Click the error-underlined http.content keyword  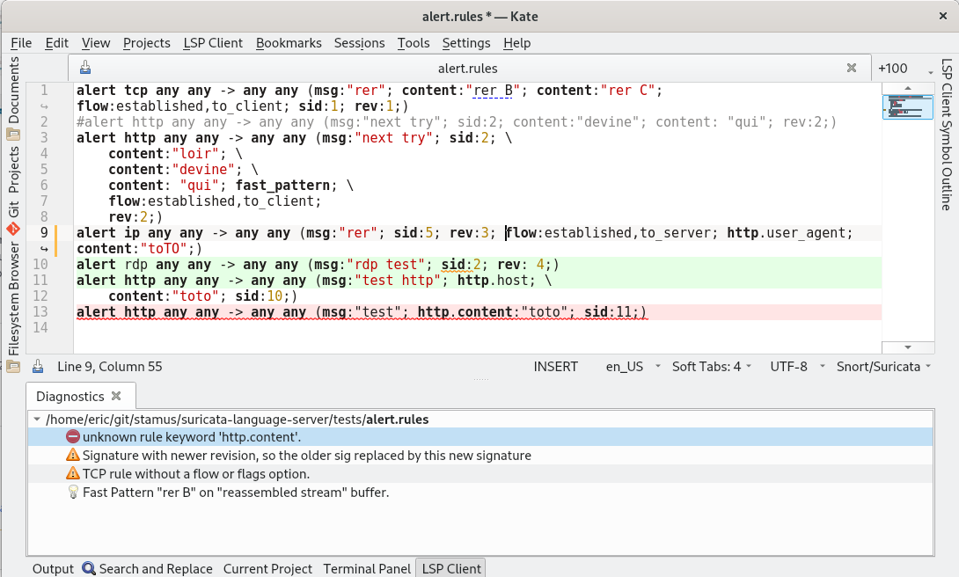[x=465, y=311]
